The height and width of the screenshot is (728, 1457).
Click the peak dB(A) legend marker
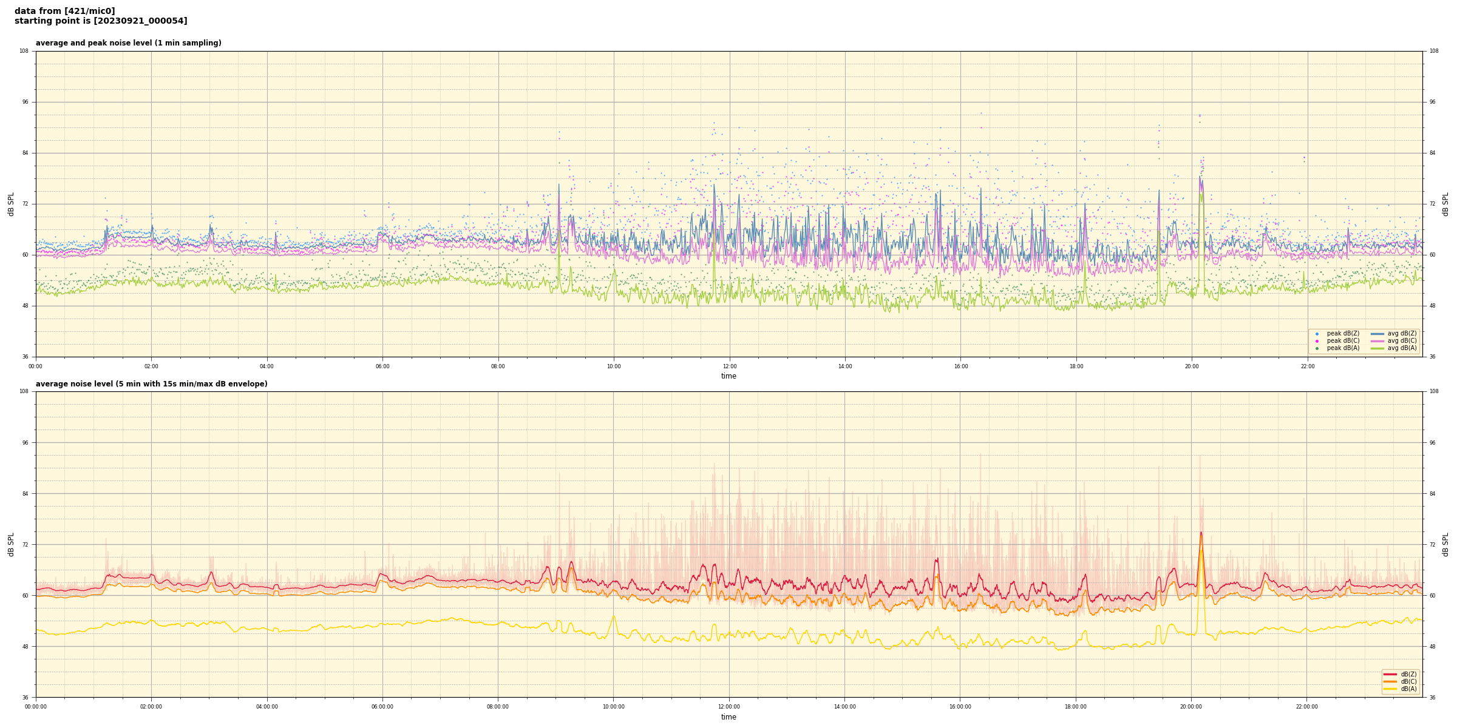pos(1317,348)
